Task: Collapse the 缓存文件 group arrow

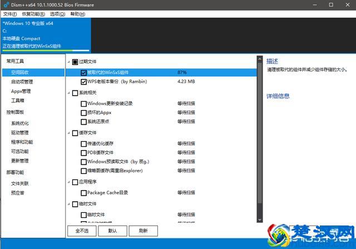Action: [69, 133]
